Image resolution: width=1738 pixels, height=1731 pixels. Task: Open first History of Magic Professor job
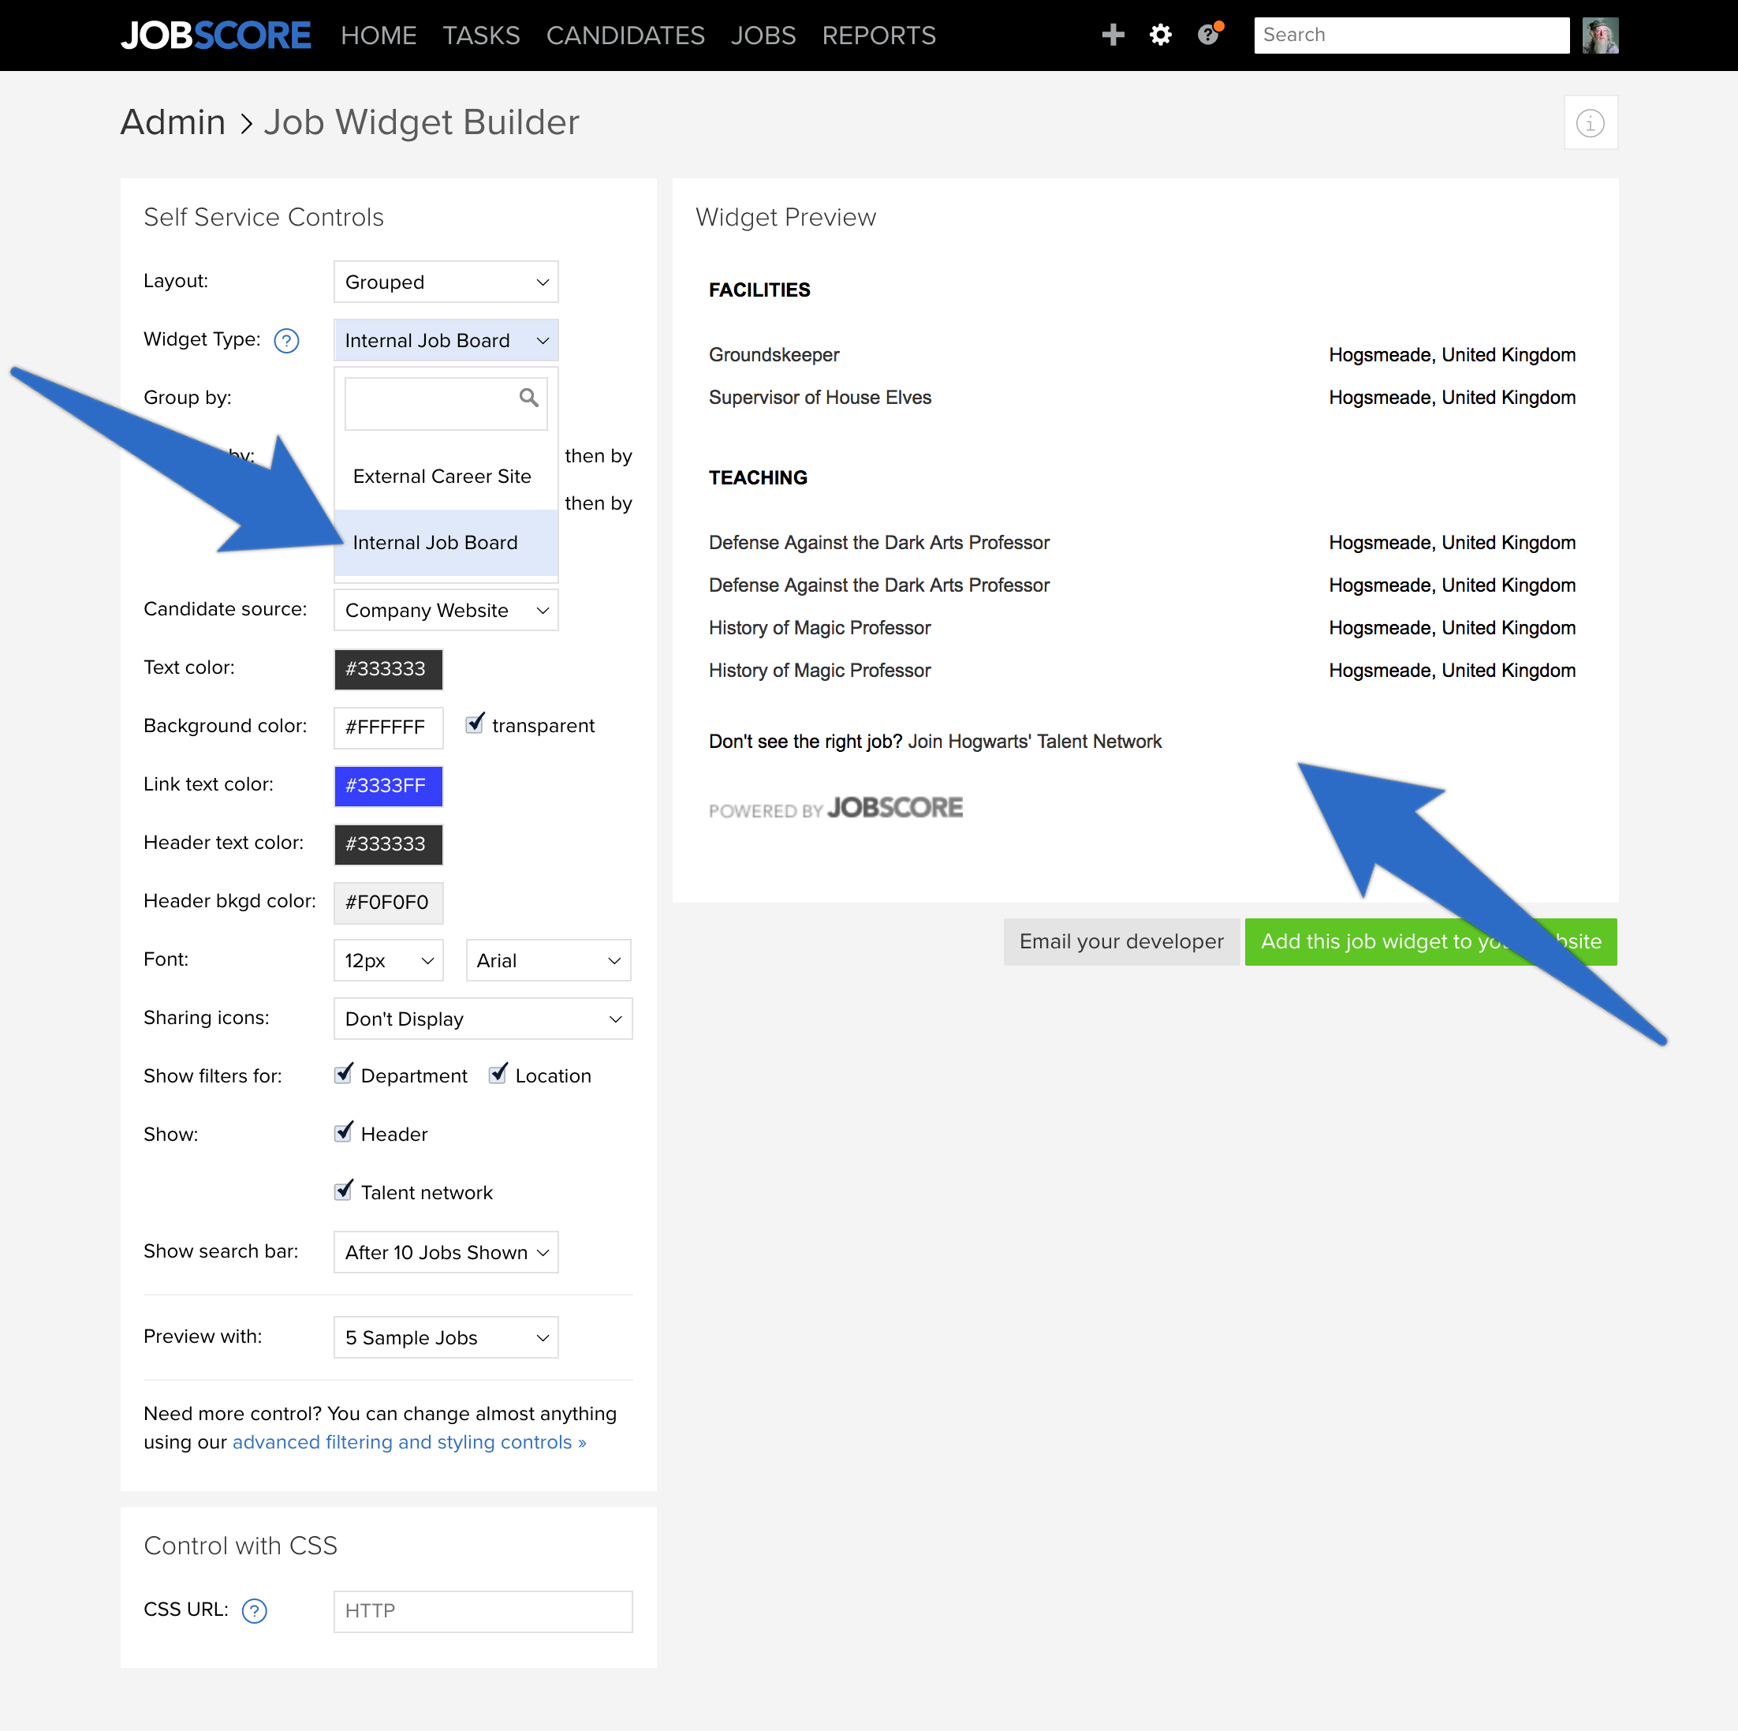coord(819,627)
